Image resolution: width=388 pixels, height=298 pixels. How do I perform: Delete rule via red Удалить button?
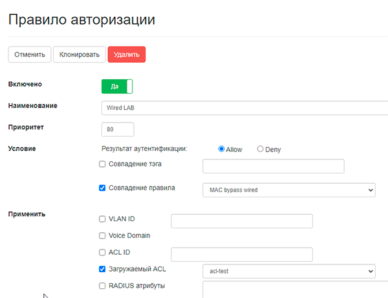pos(127,54)
